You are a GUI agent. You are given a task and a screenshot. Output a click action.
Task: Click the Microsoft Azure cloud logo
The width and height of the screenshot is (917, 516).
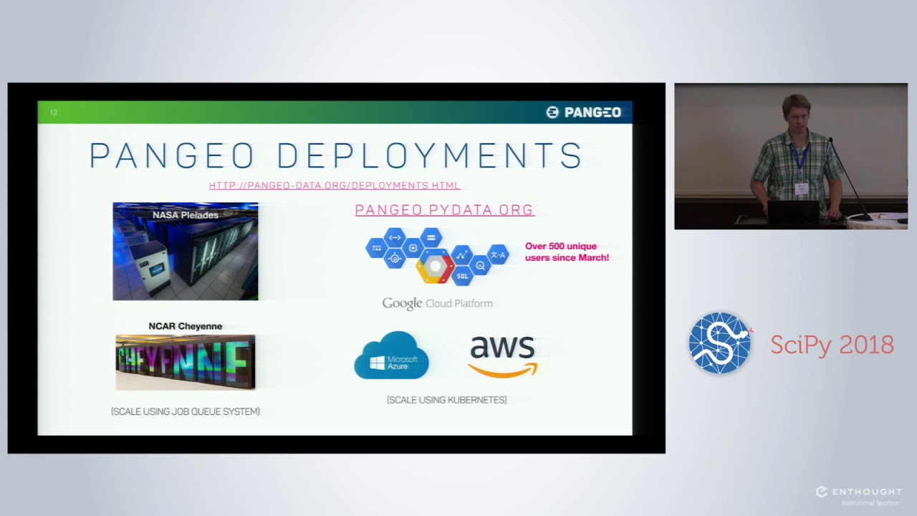coord(391,355)
